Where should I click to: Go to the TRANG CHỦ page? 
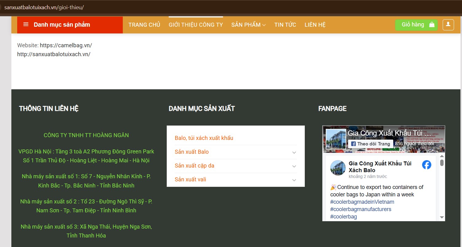pyautogui.click(x=144, y=25)
